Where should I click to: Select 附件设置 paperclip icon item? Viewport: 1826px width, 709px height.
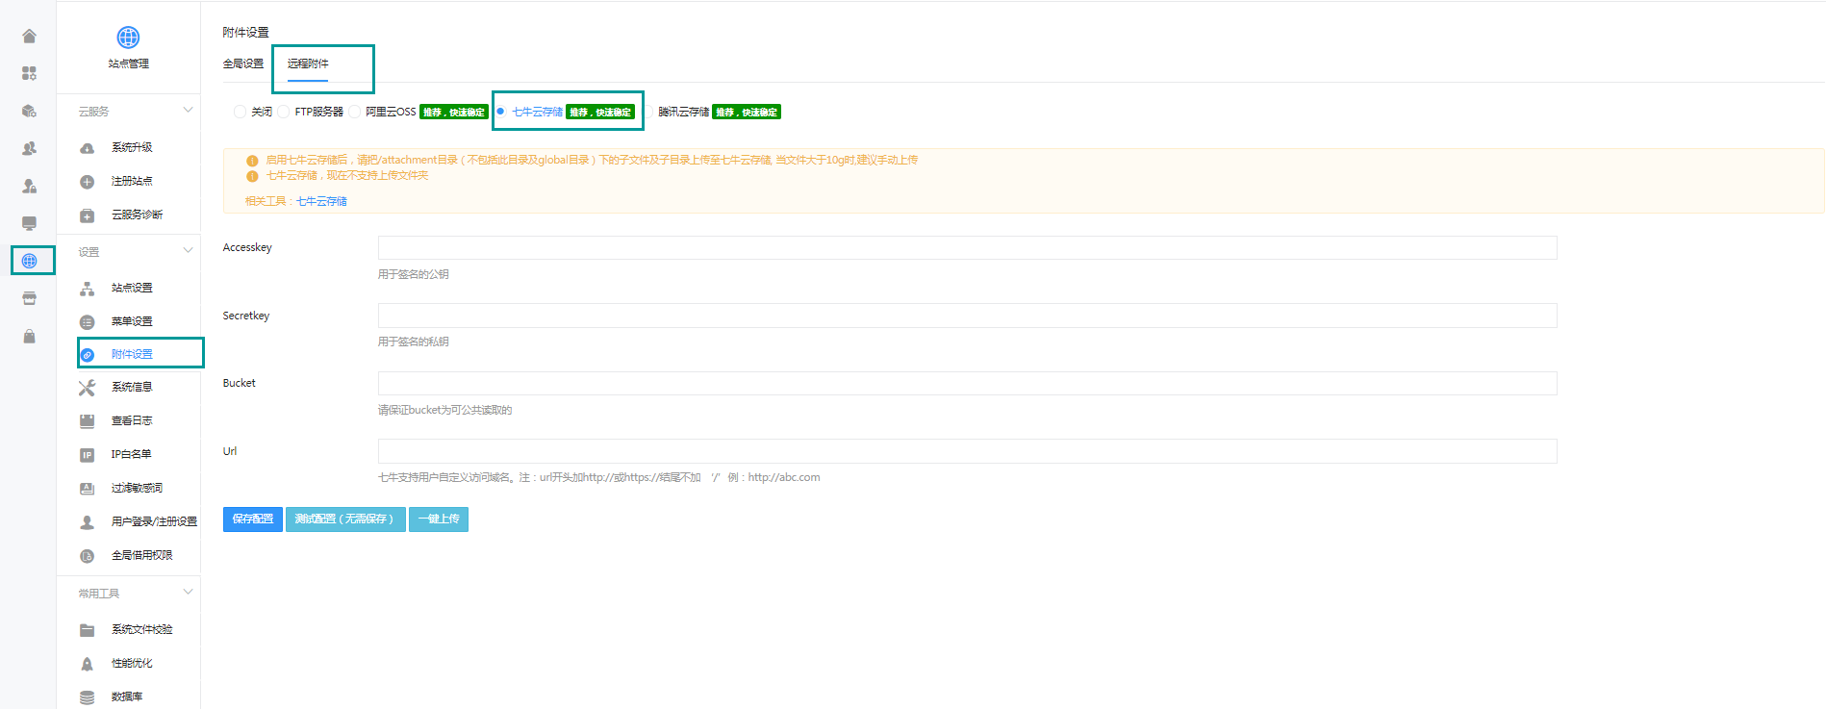pos(87,355)
